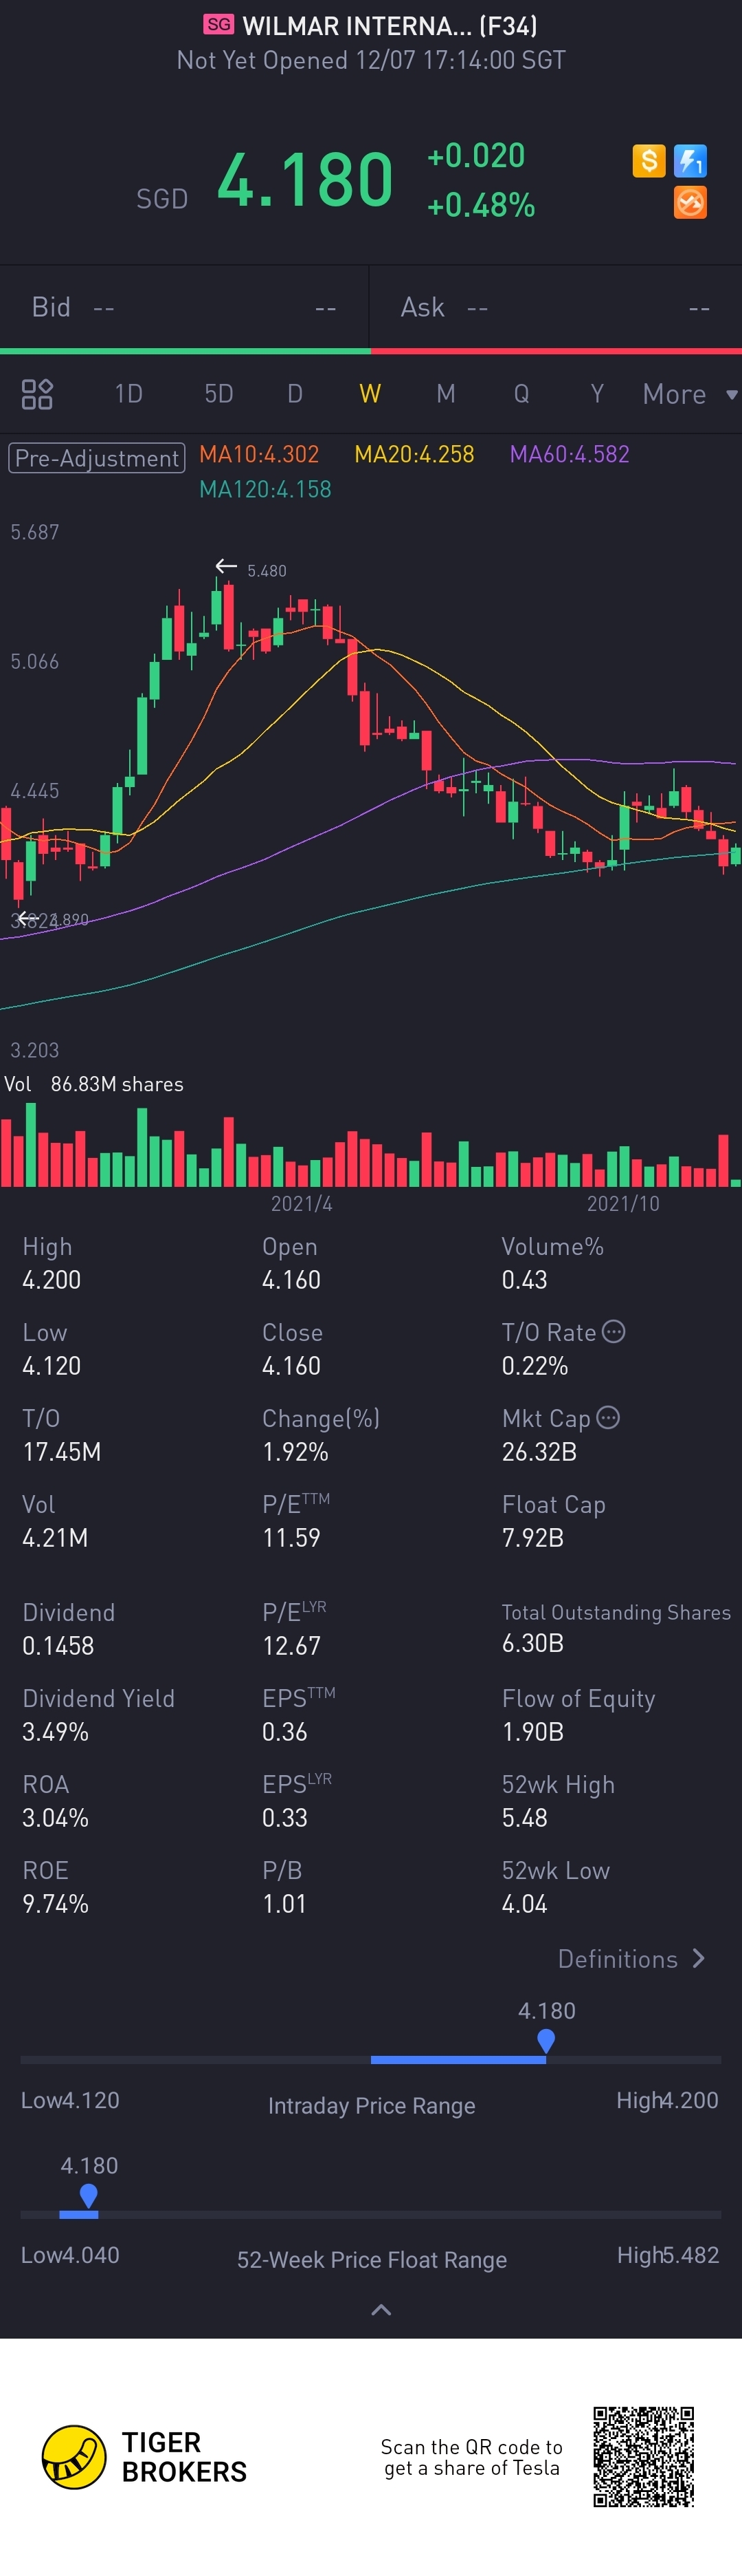The image size is (742, 2576).
Task: Tap the intraday price range marker
Action: 546,2041
